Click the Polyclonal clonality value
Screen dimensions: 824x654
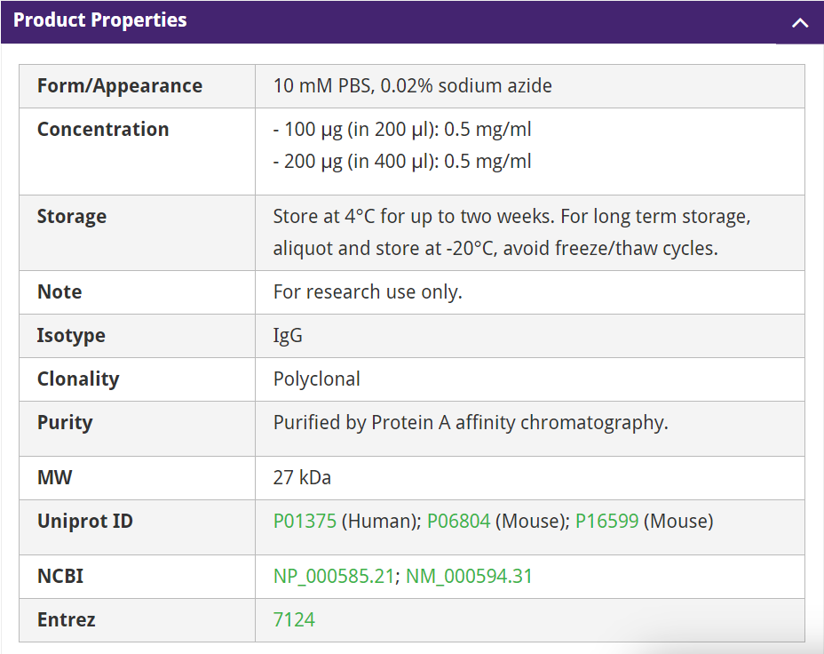click(317, 379)
